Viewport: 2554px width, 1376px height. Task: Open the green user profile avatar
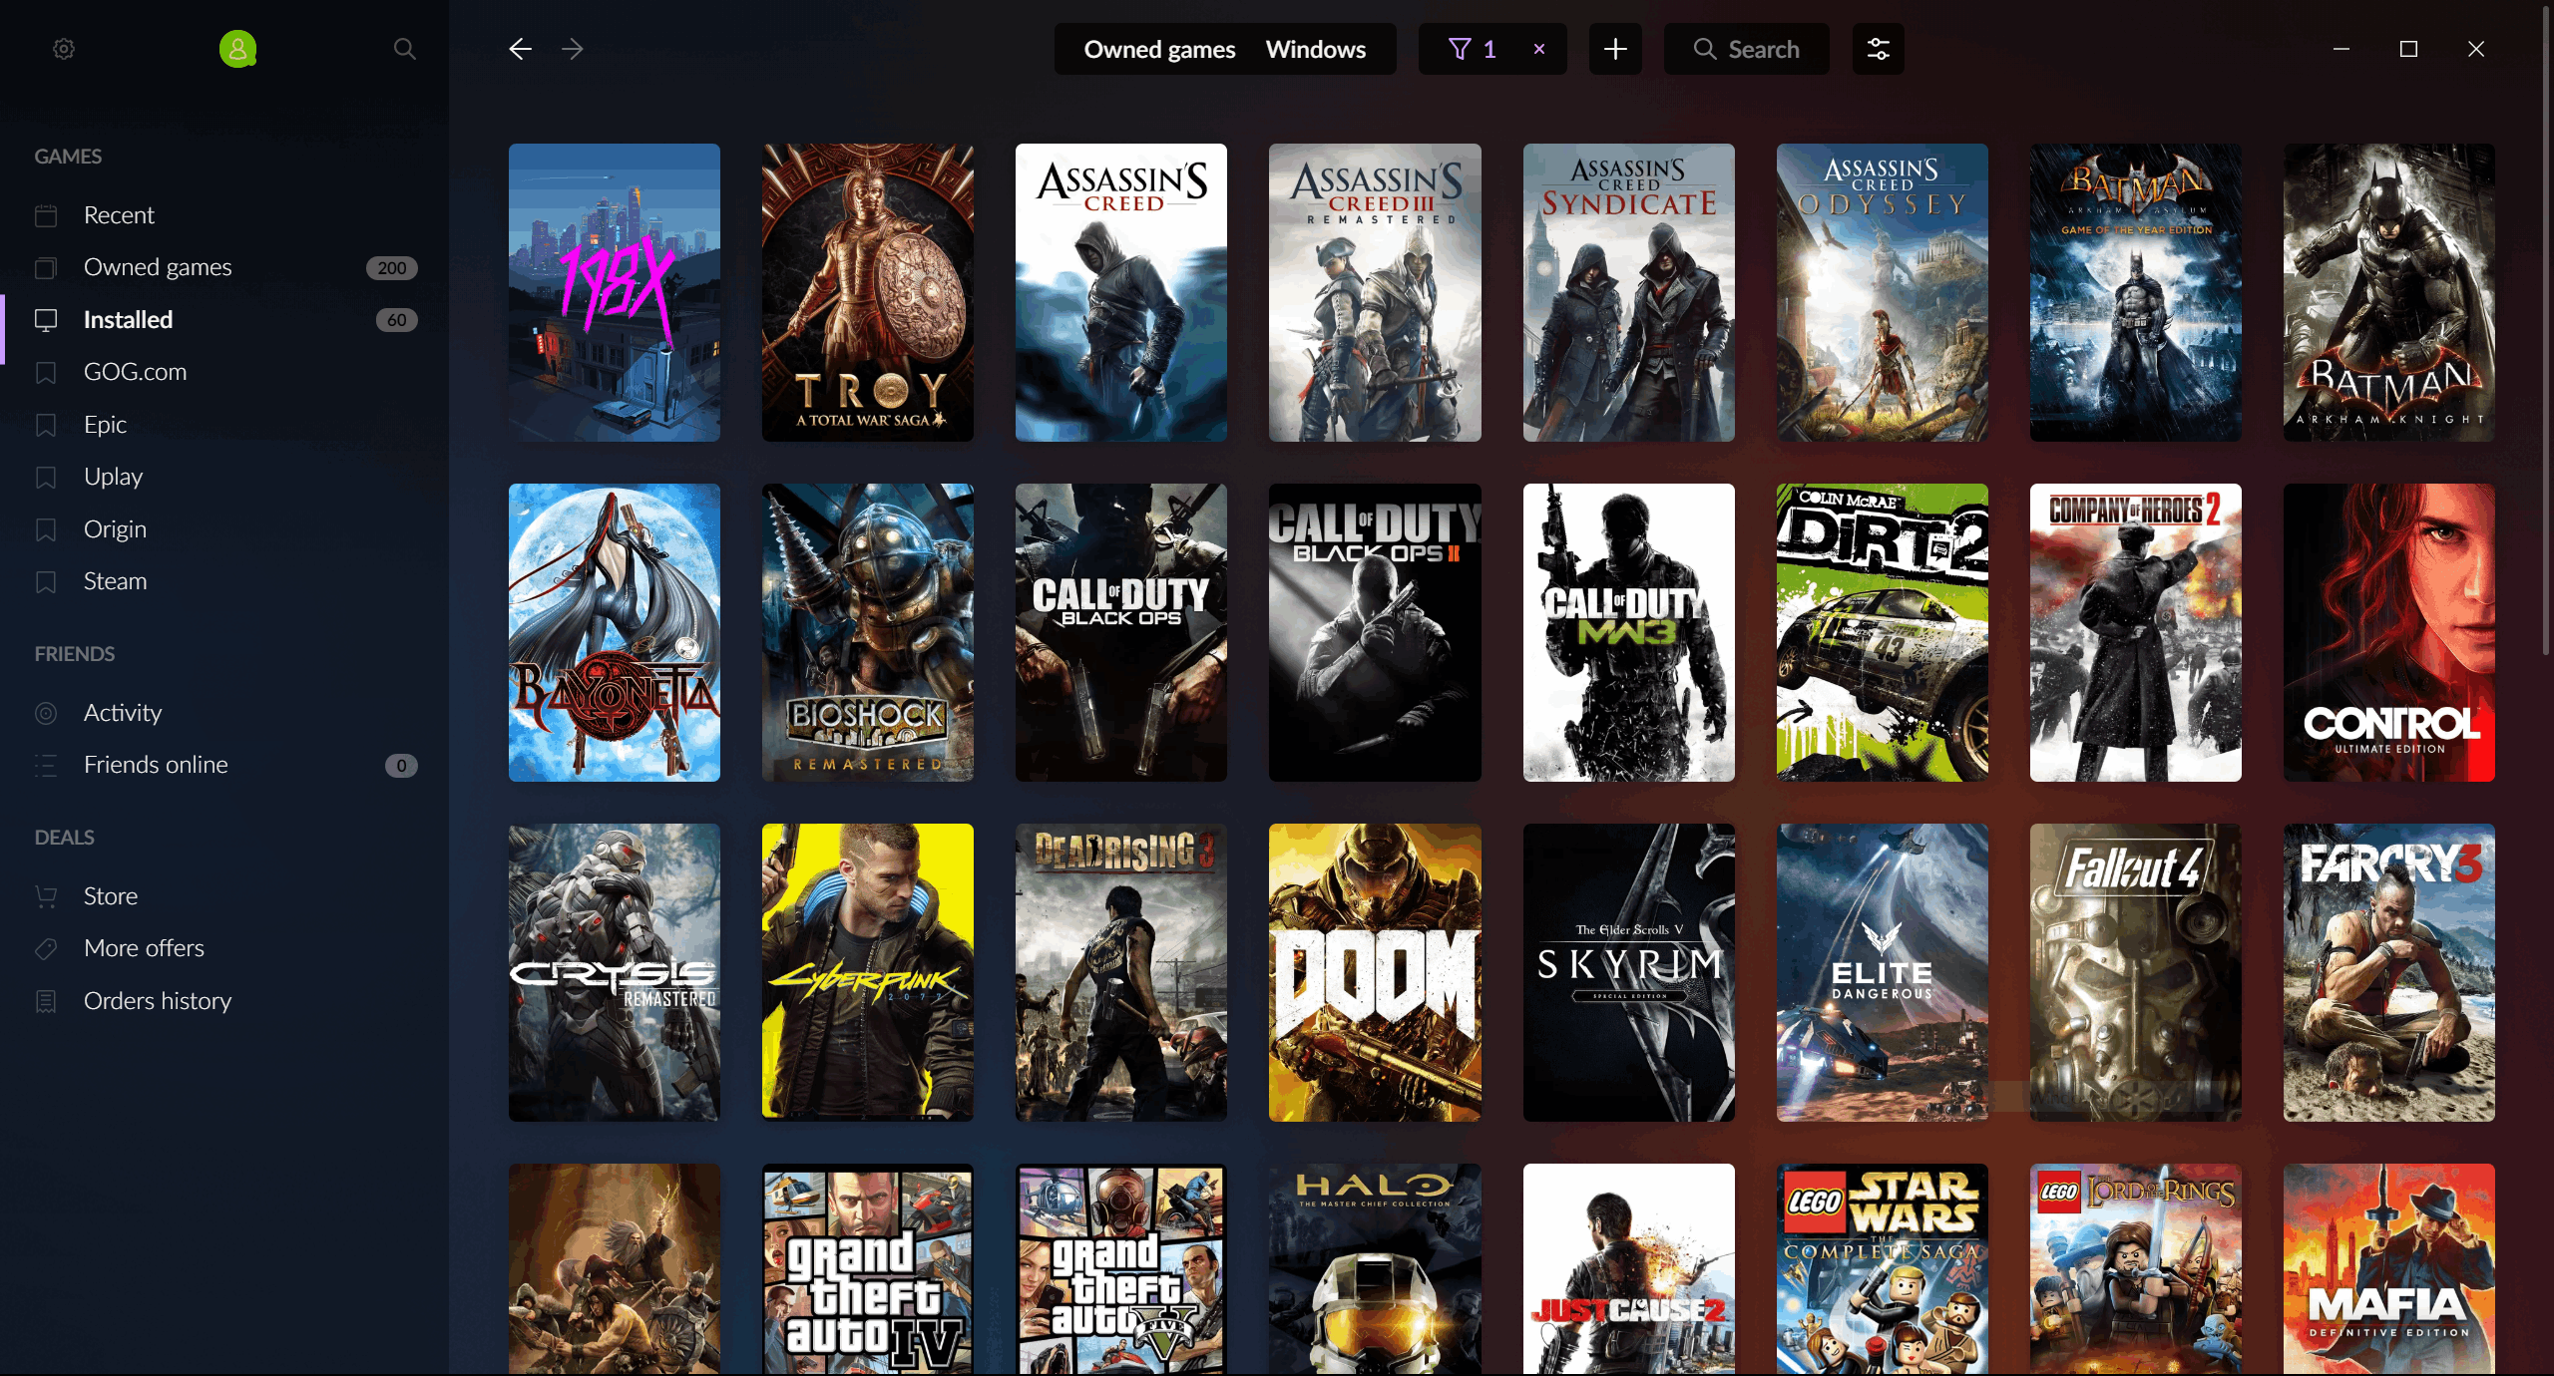point(237,49)
